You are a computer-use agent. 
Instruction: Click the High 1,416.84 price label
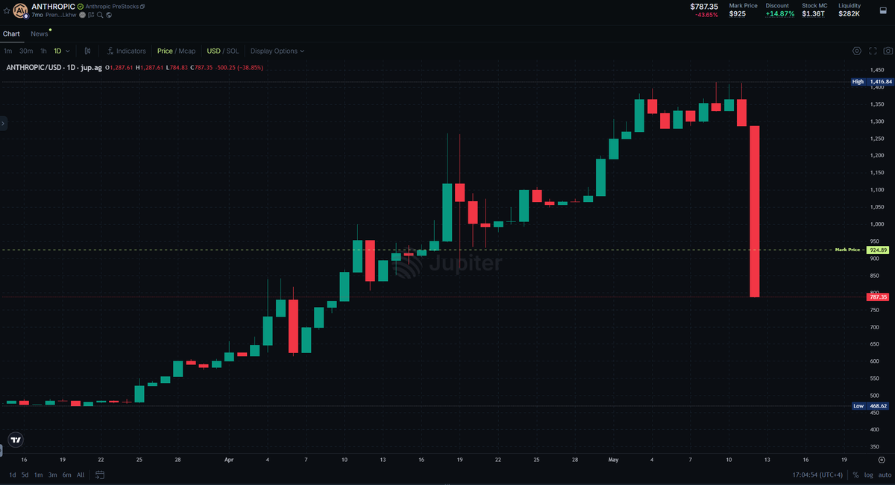[871, 81]
